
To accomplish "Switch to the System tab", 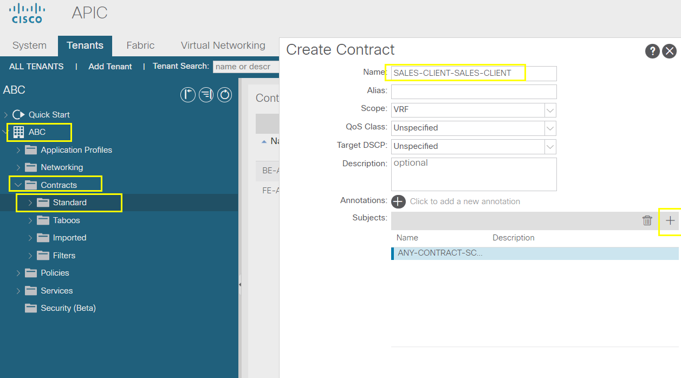I will (29, 45).
